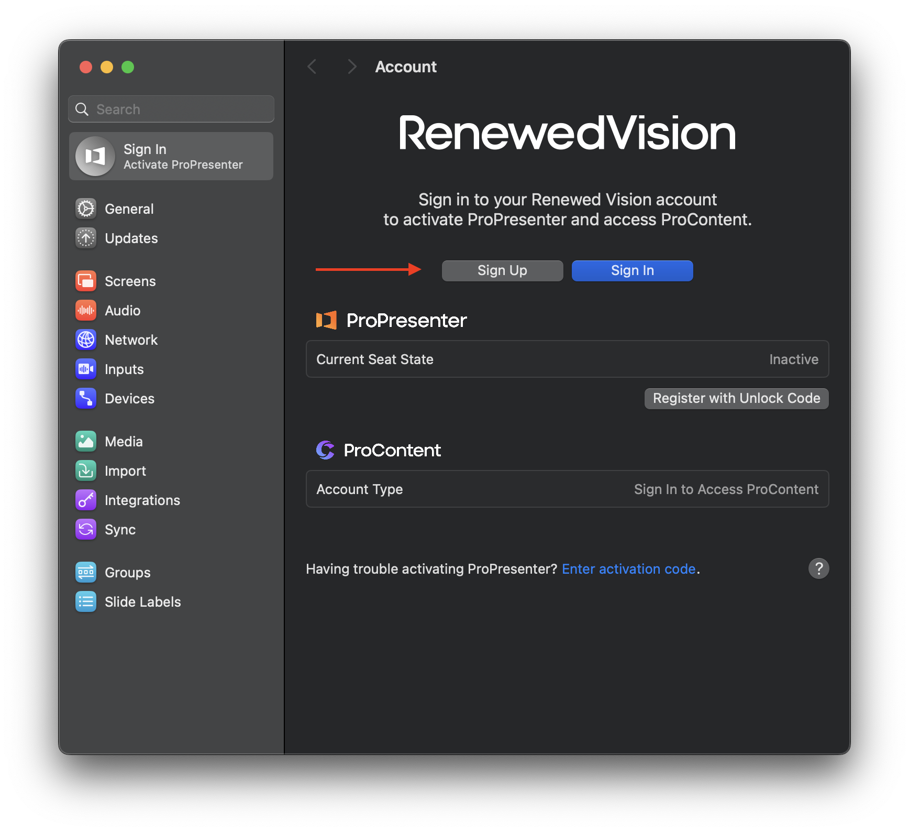This screenshot has width=909, height=832.
Task: Click the Devices label in sidebar
Action: point(130,399)
